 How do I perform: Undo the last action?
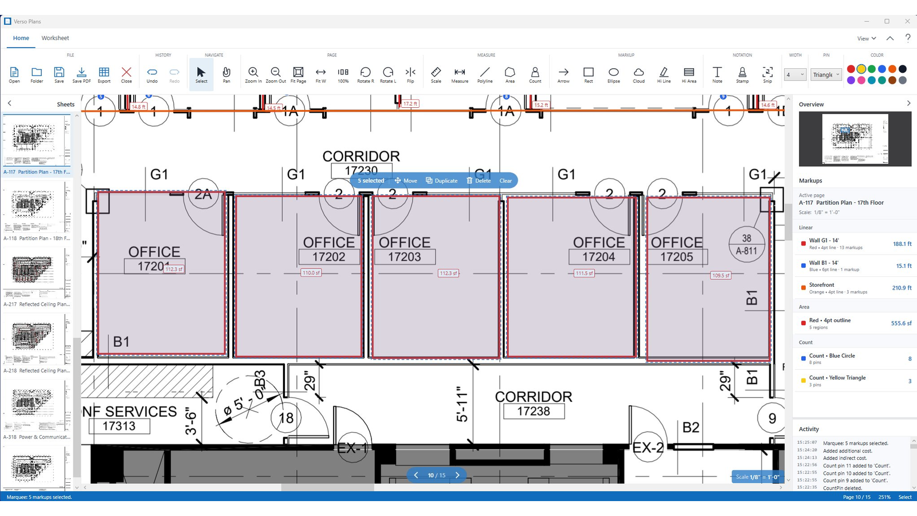point(152,75)
